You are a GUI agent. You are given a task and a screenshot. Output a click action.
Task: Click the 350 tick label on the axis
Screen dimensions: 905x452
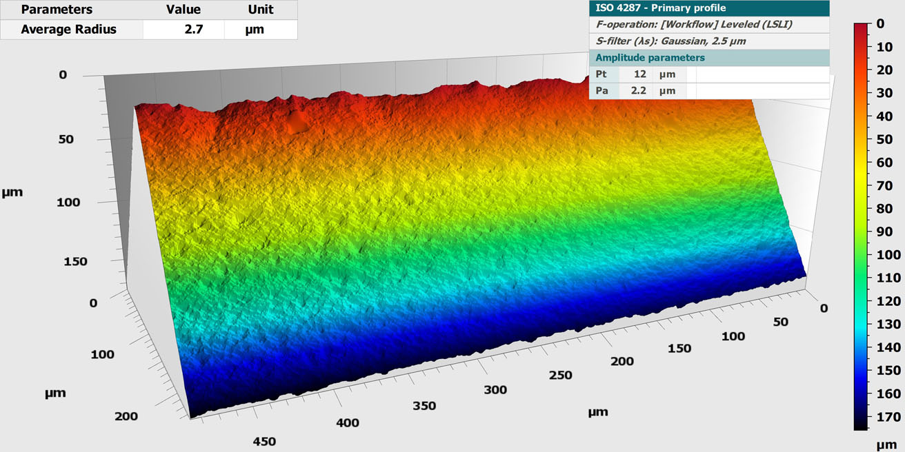[x=424, y=406]
